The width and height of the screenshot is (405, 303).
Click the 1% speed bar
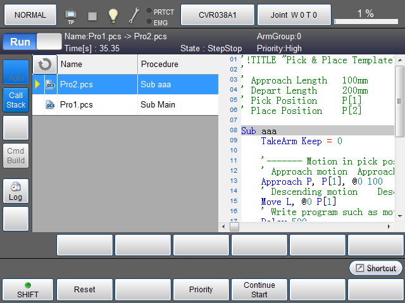(x=365, y=15)
